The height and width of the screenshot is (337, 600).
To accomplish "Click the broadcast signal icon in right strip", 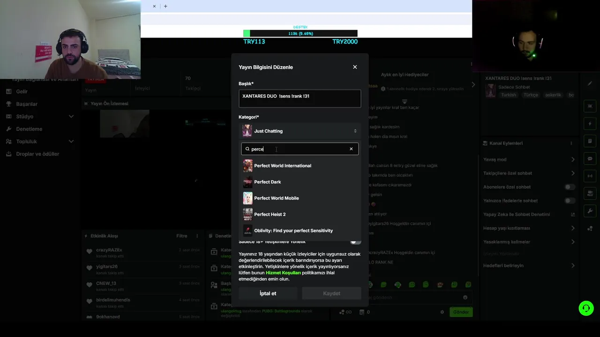I will coord(590,176).
